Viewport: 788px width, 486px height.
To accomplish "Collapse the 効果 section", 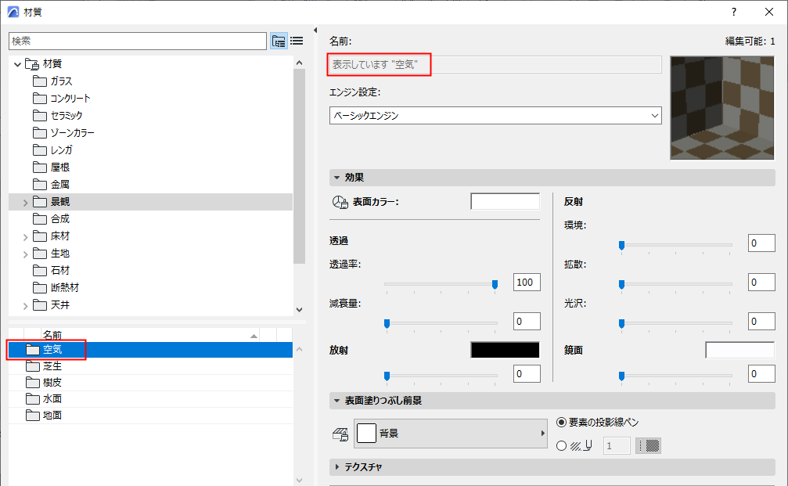I will (336, 178).
